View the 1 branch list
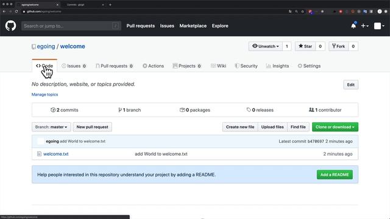This screenshot has width=390, height=219. pyautogui.click(x=129, y=110)
